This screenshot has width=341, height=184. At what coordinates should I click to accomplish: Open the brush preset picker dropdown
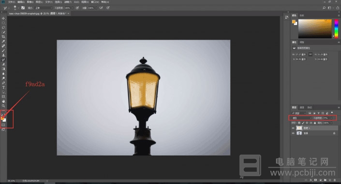tap(18, 8)
